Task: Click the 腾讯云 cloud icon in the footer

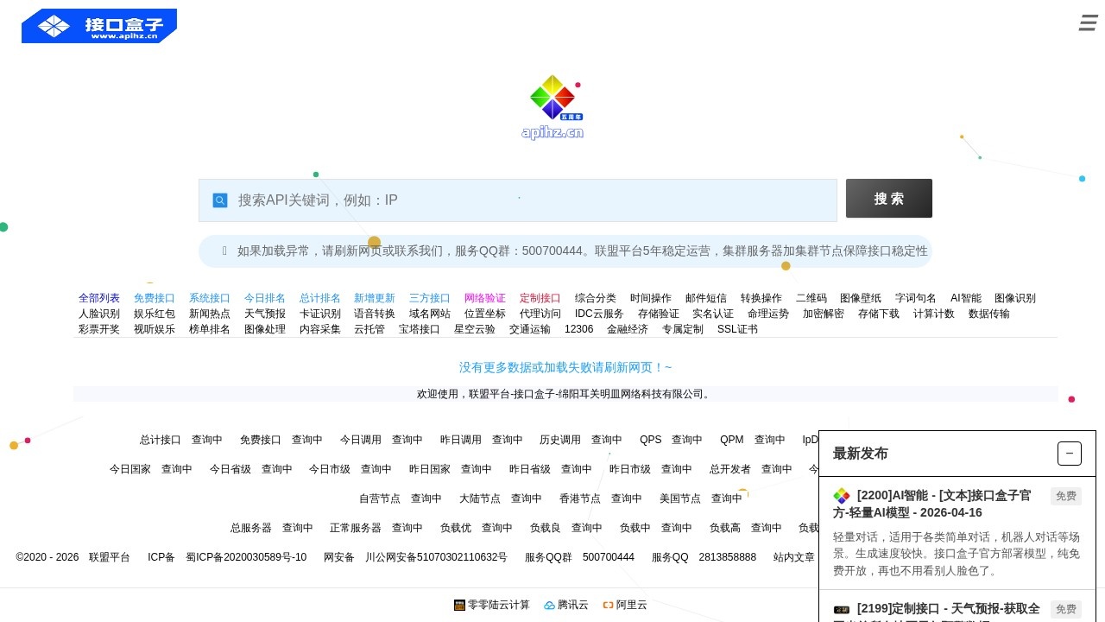Action: [550, 605]
